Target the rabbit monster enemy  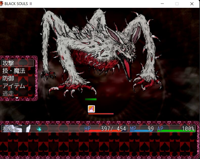101,52
